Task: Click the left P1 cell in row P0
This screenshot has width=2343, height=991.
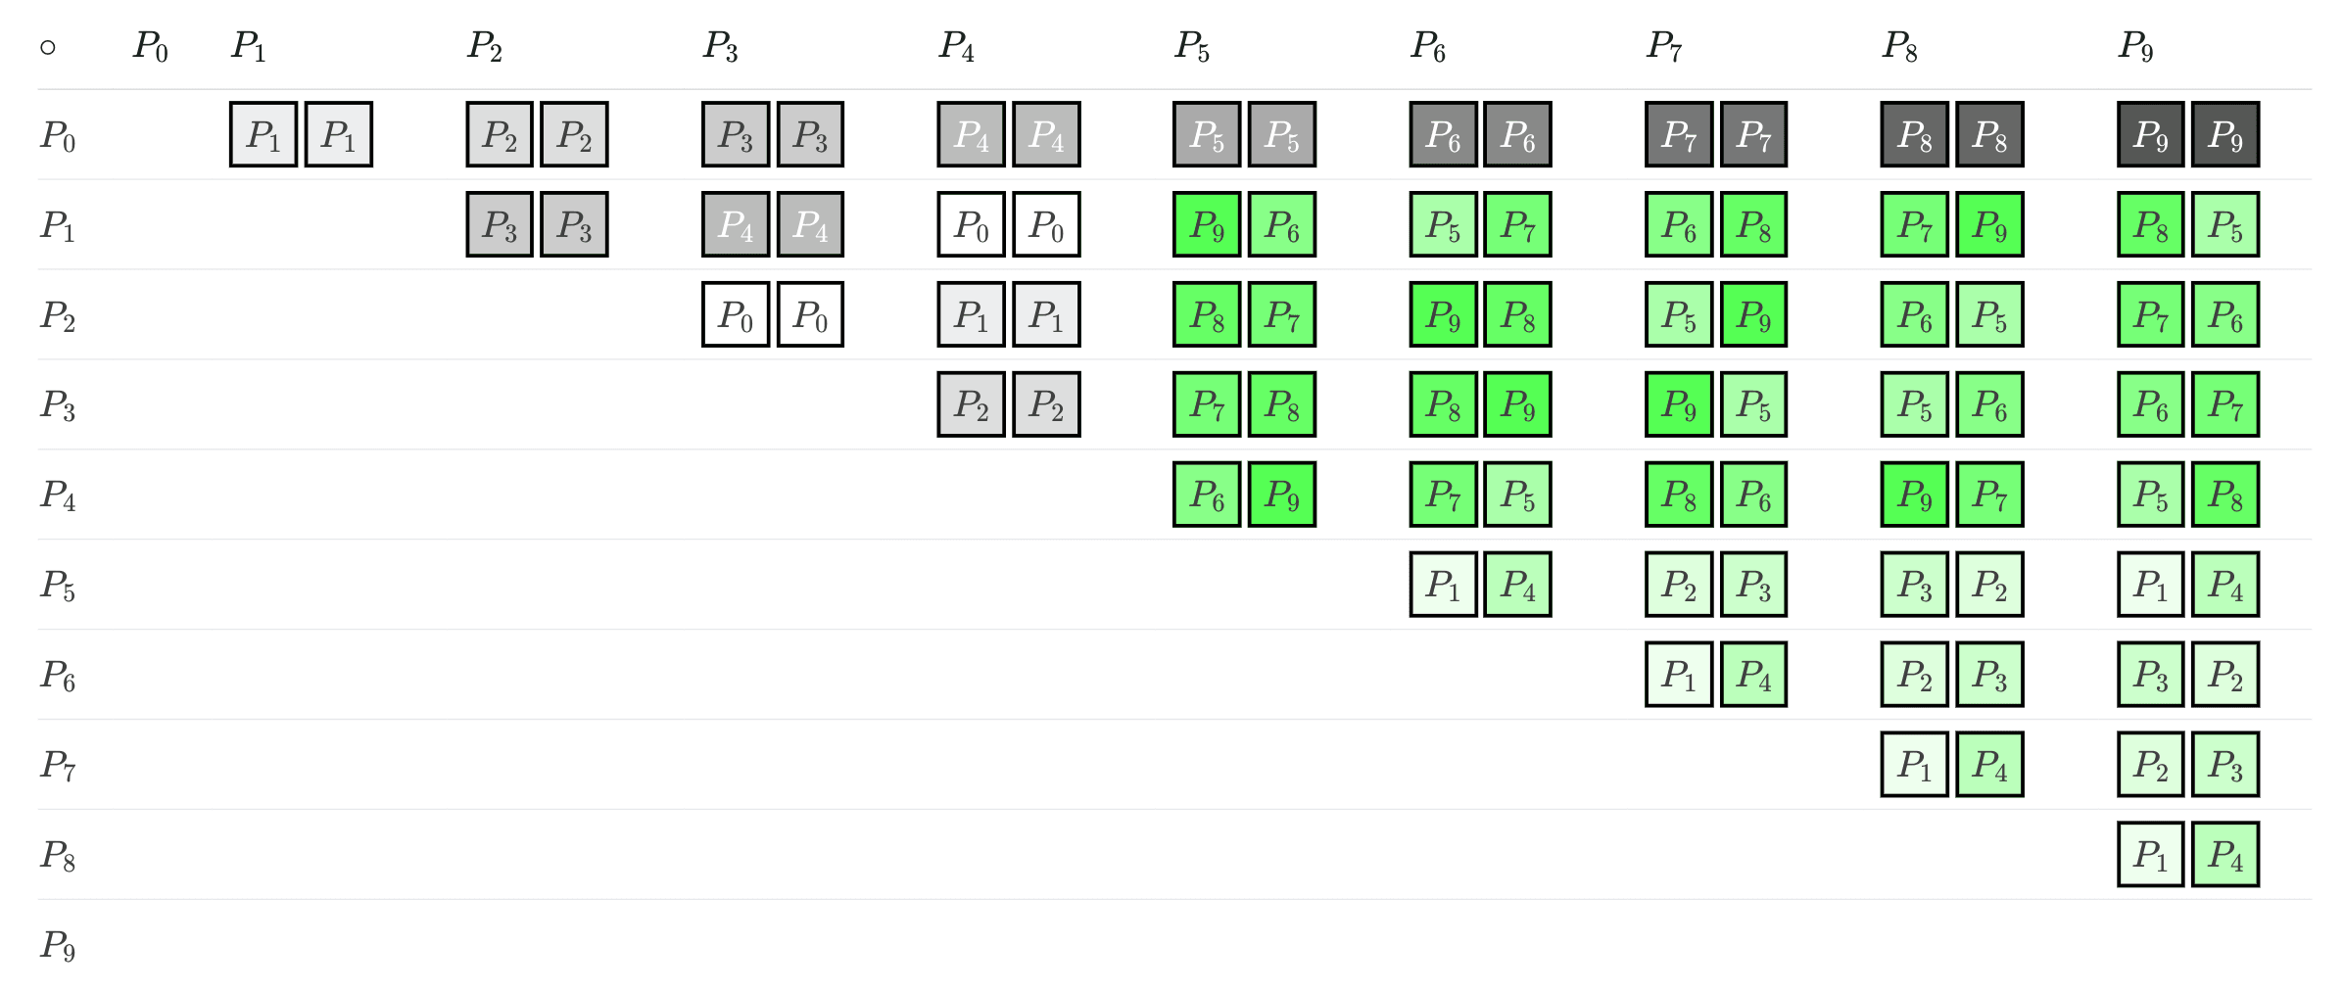Action: coord(263,134)
